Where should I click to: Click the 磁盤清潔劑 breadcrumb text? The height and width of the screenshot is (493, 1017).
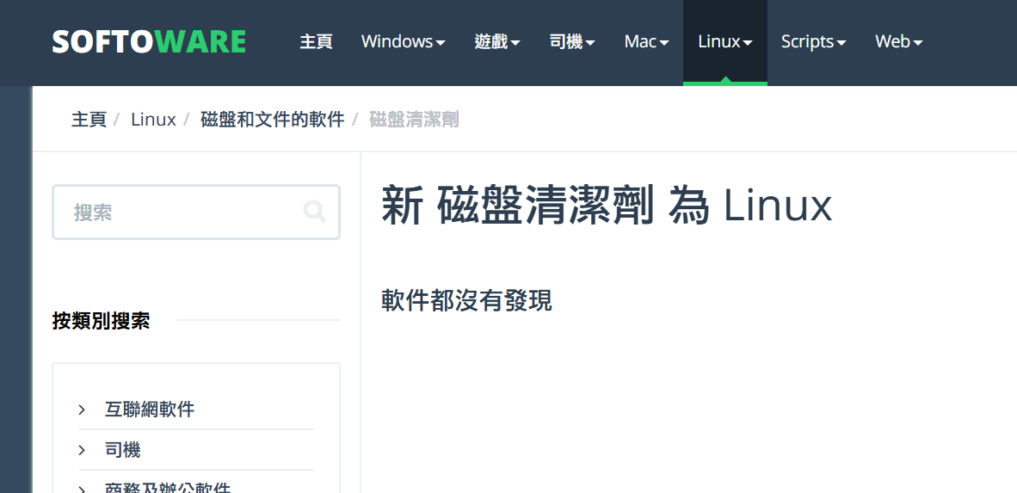[x=414, y=120]
